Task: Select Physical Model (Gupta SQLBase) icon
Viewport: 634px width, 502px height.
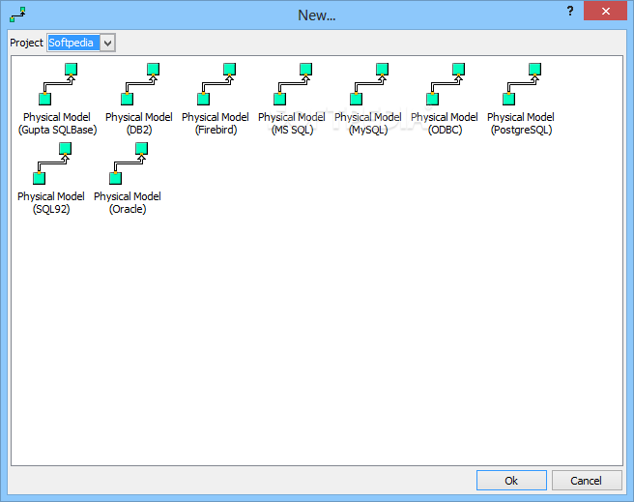Action: coord(58,84)
